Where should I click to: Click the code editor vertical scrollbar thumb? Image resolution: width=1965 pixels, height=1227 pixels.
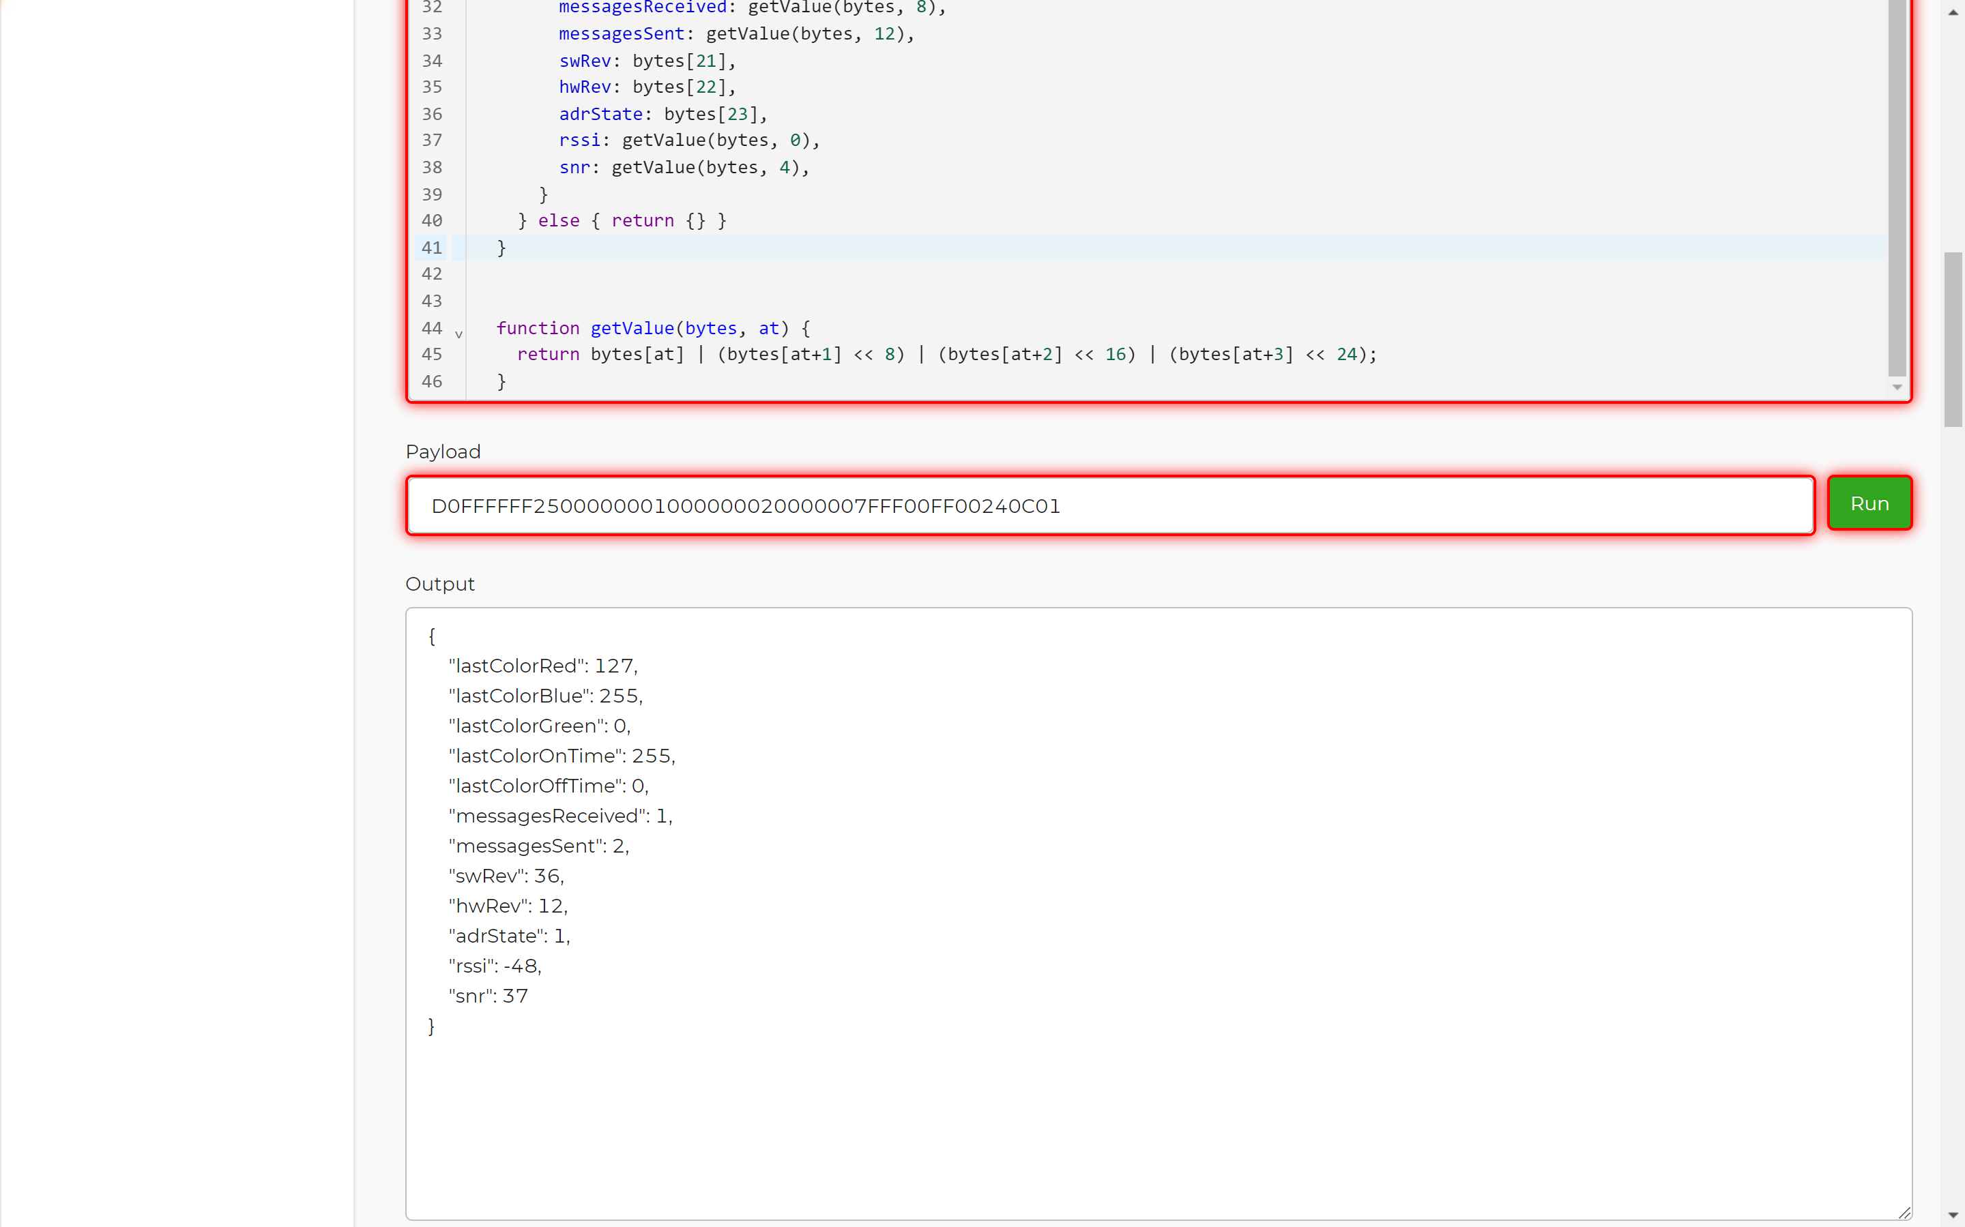coord(1897,187)
